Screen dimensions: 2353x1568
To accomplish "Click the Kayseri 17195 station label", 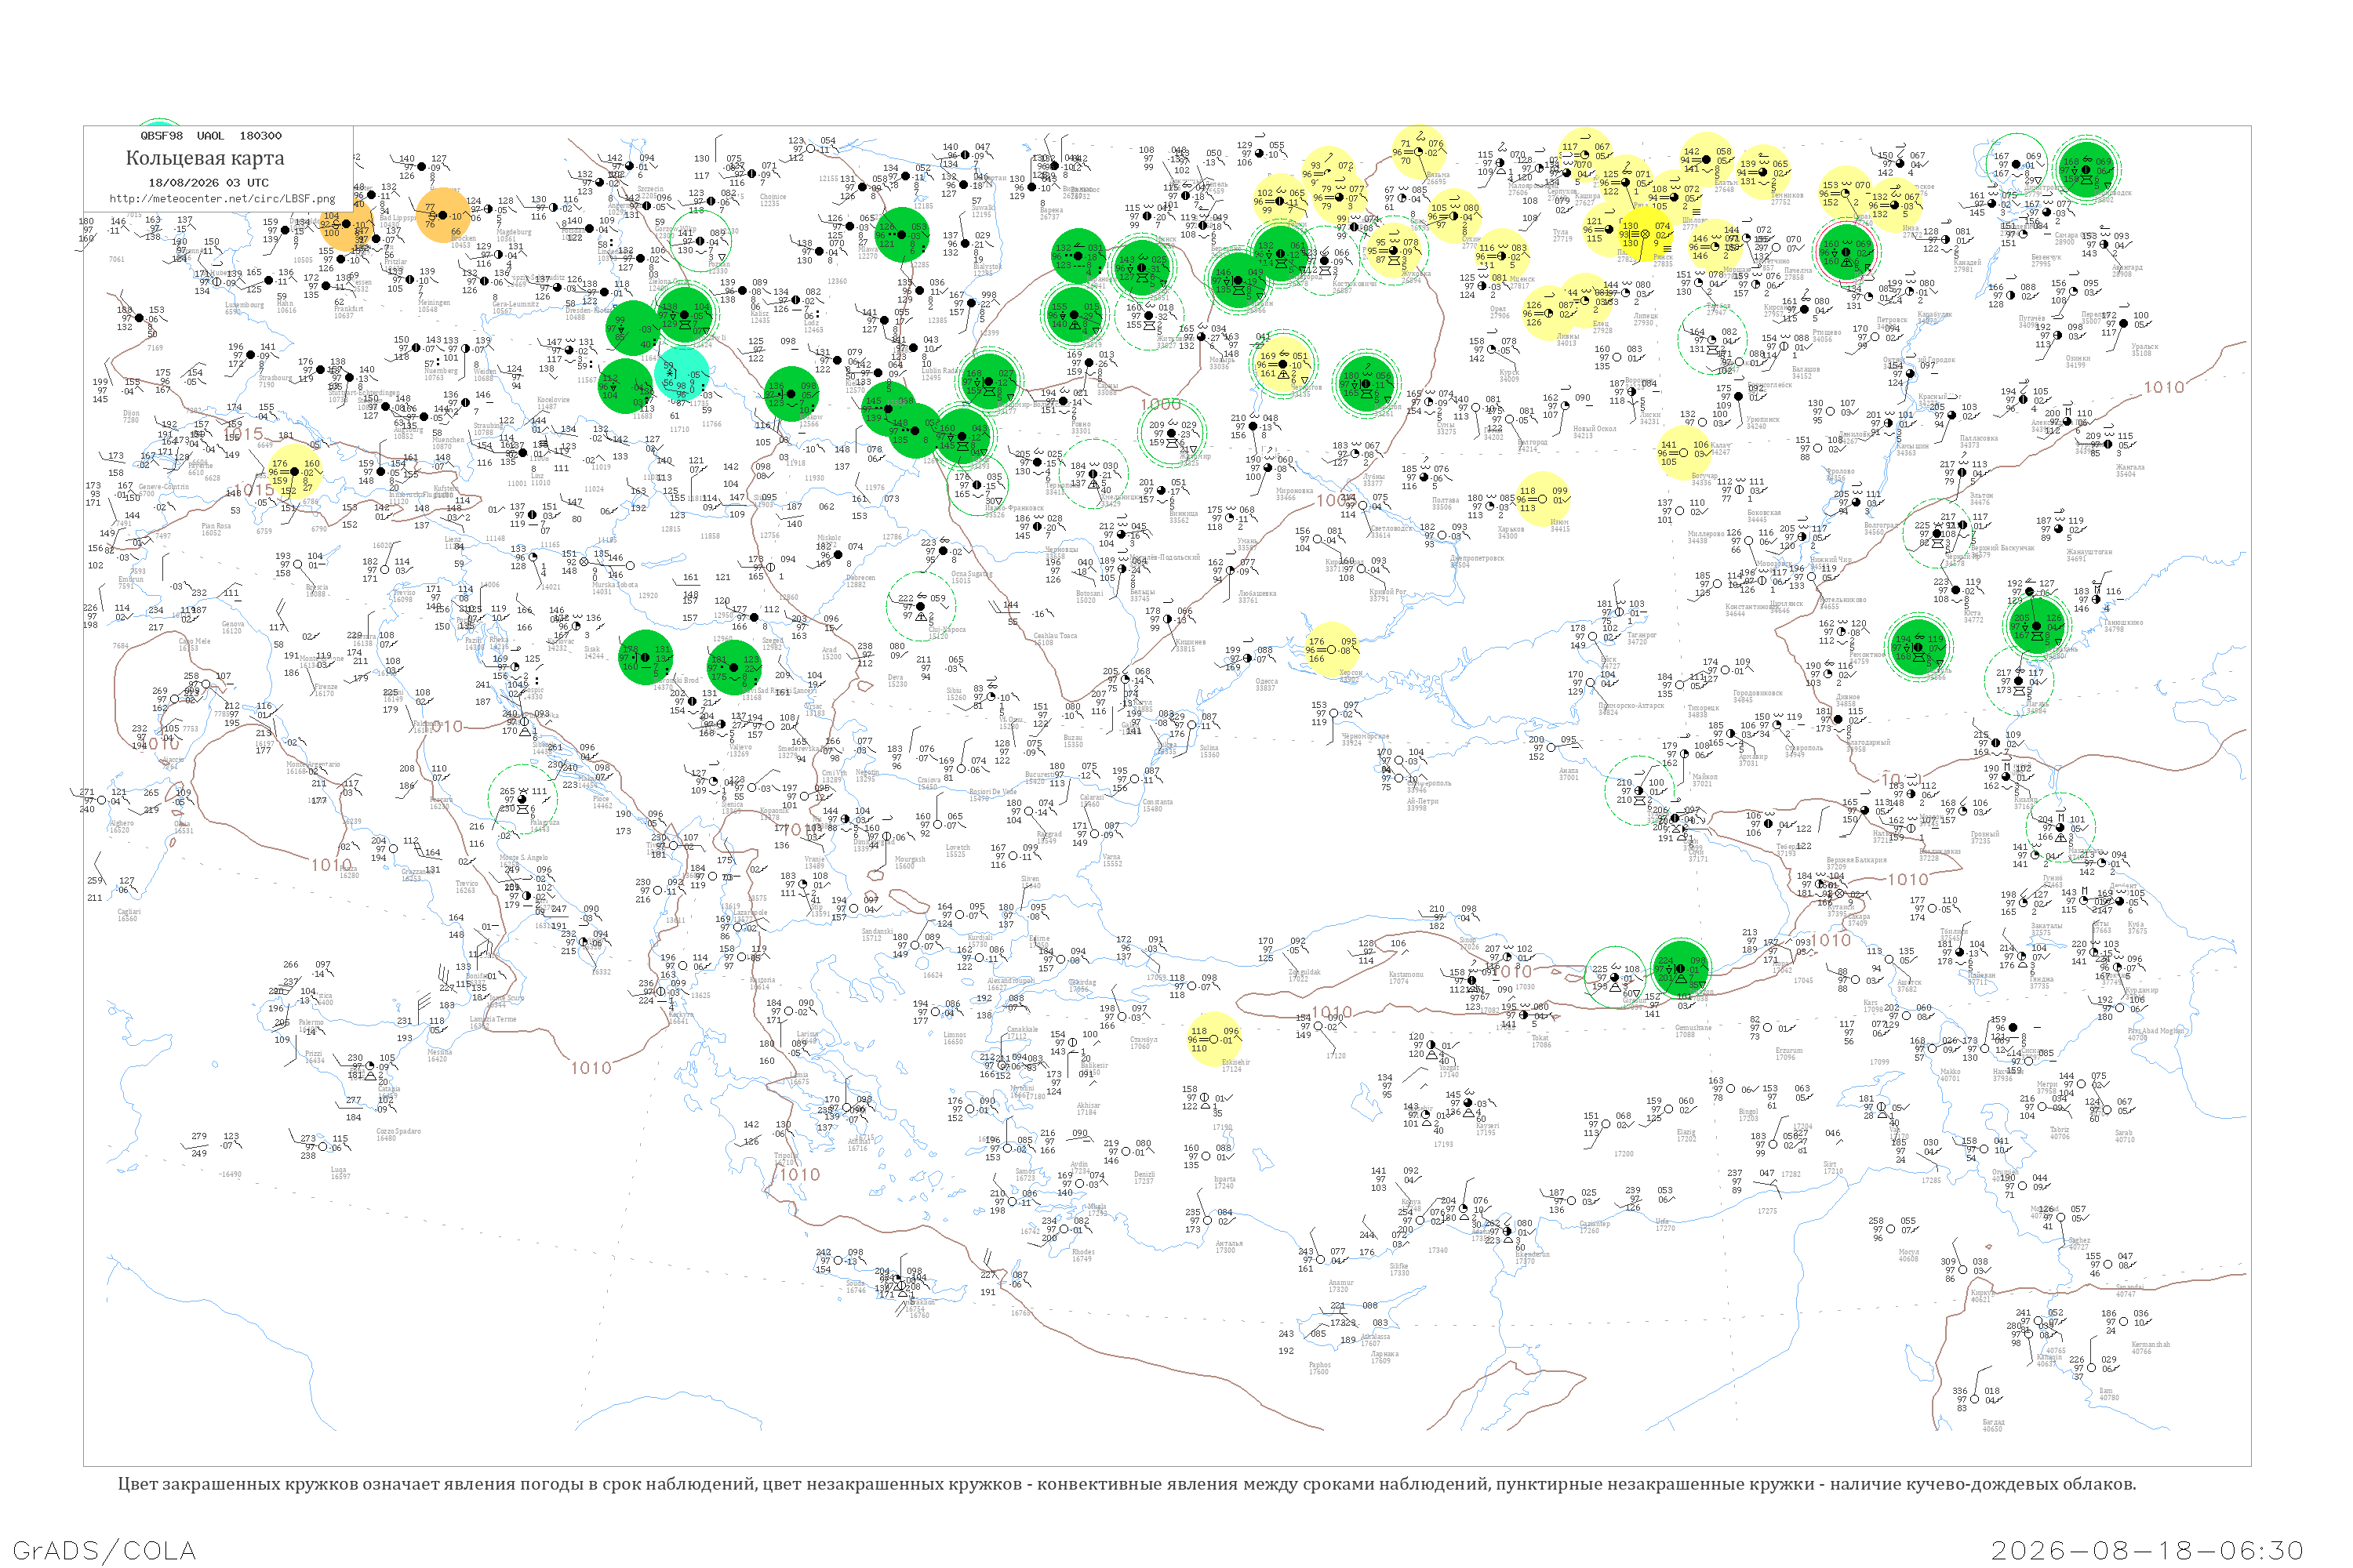I will [x=1486, y=1129].
